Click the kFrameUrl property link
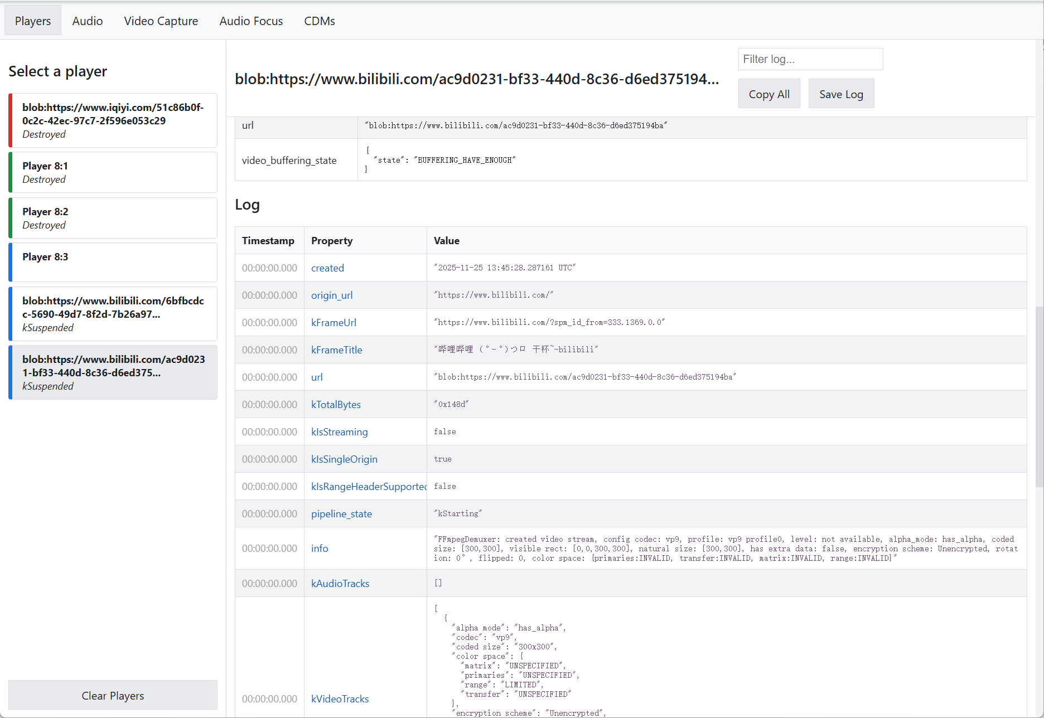This screenshot has width=1044, height=718. point(333,322)
